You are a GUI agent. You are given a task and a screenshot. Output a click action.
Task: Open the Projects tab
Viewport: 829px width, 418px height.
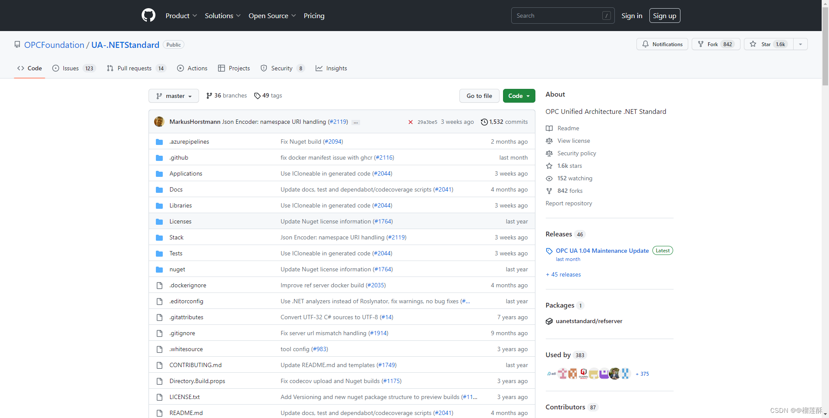click(234, 68)
